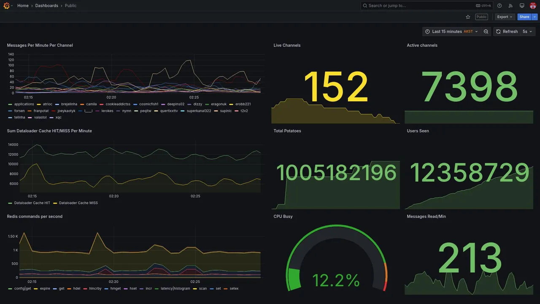Click the Refresh dashboard button
This screenshot has width=540, height=304.
pos(507,32)
